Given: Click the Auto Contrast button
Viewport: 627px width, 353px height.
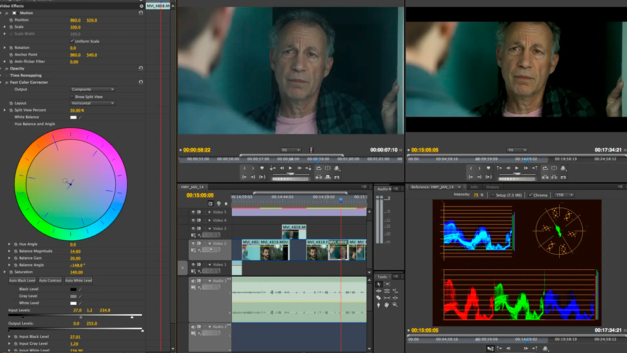Looking at the screenshot, I should (50, 281).
